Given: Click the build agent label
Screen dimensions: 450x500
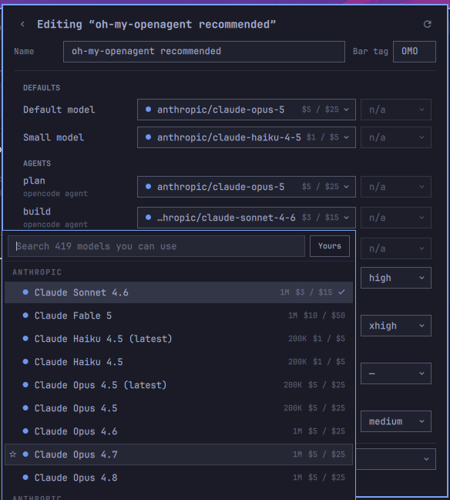Looking at the screenshot, I should tap(37, 211).
